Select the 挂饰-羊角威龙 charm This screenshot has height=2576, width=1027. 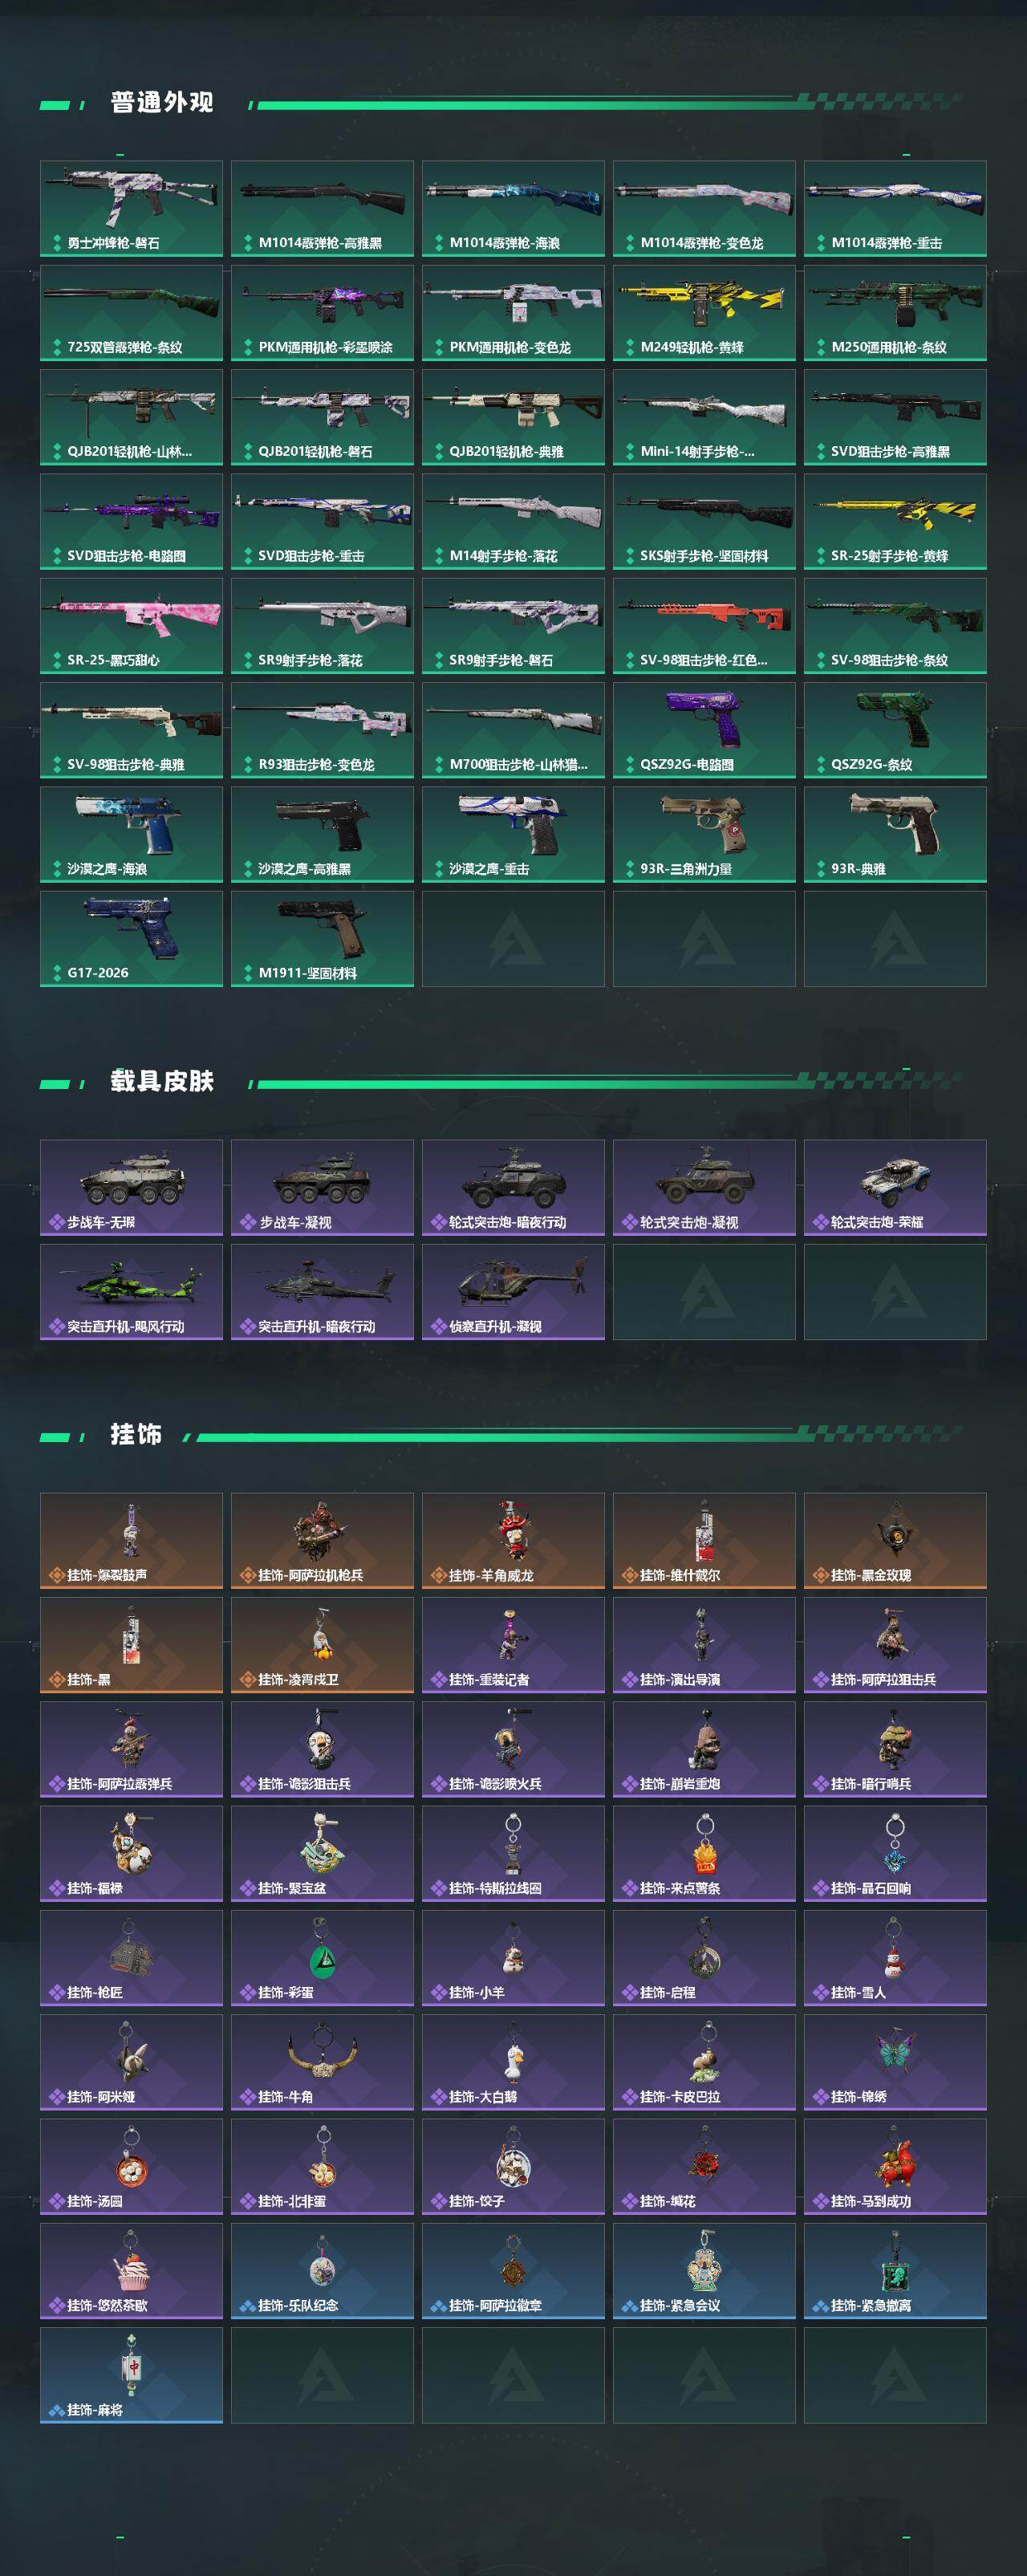click(513, 1540)
